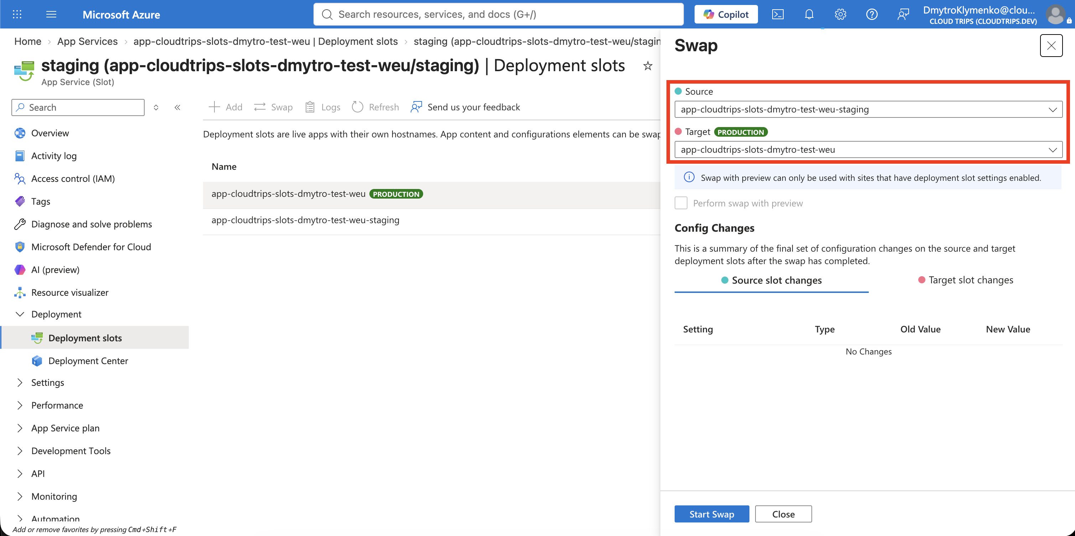The image size is (1075, 536).
Task: Open Microsoft Defender for Cloud
Action: tap(91, 247)
